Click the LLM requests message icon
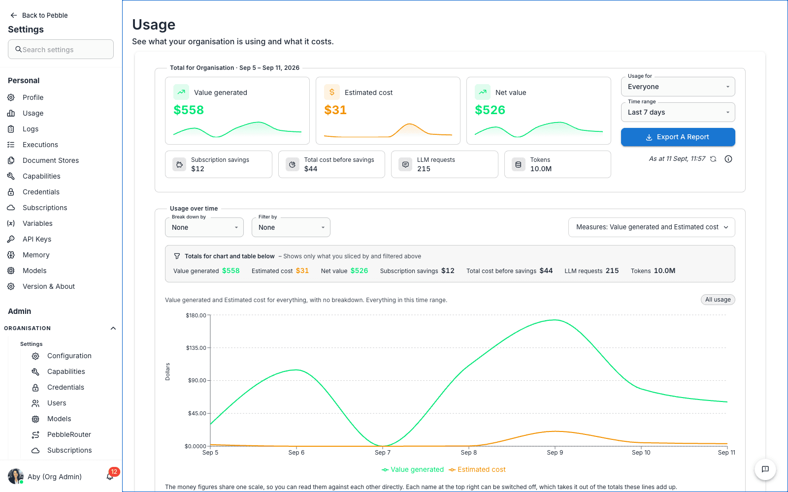Image resolution: width=788 pixels, height=492 pixels. coord(405,165)
